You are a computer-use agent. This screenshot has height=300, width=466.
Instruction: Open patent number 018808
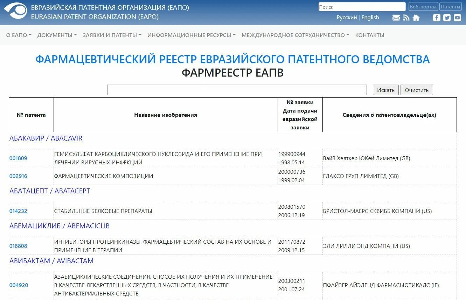click(x=18, y=246)
